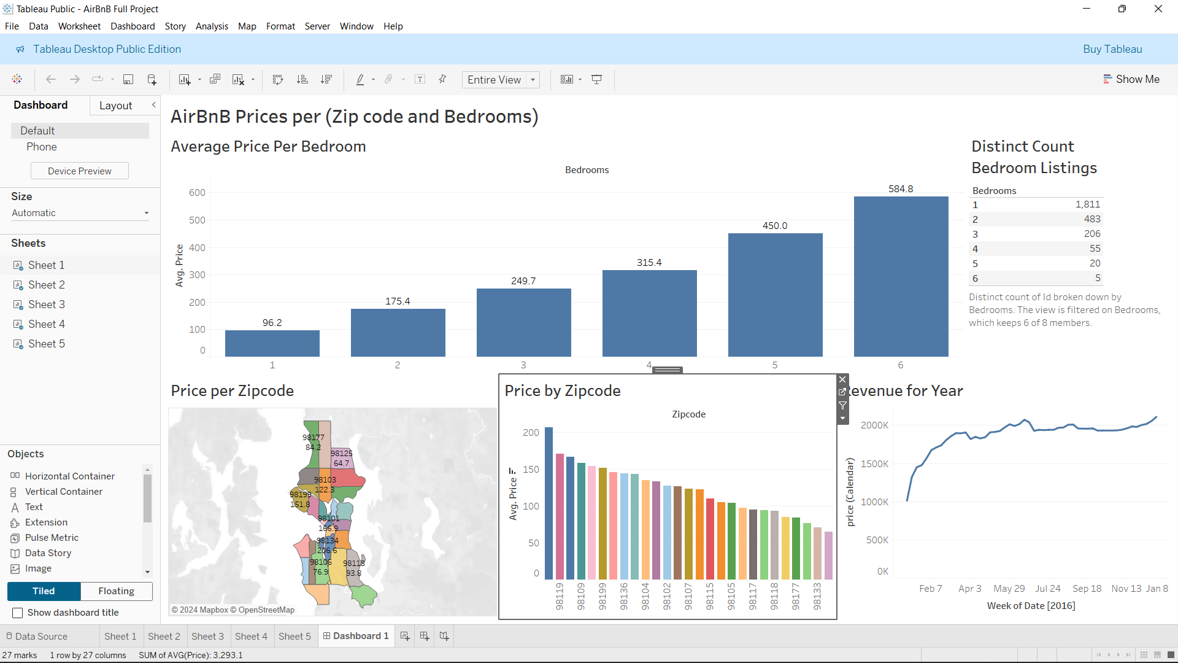Select the Default device layout
The image size is (1178, 663).
[80, 131]
